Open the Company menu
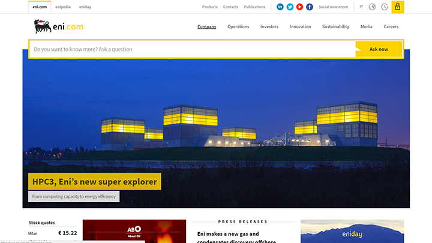This screenshot has width=432, height=243. pyautogui.click(x=206, y=27)
